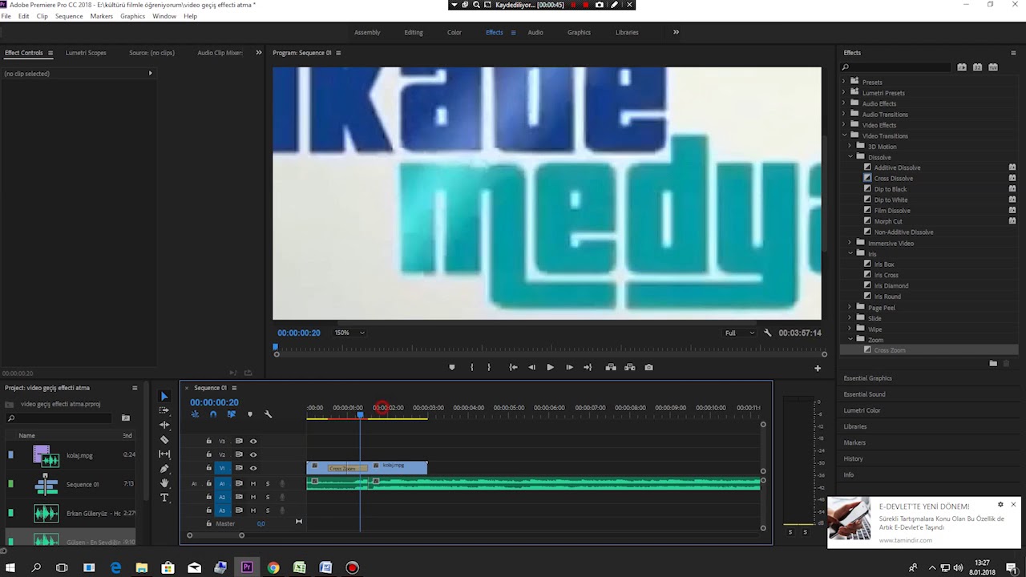
Task: Open the Graphics menu in menu bar
Action: pos(132,16)
